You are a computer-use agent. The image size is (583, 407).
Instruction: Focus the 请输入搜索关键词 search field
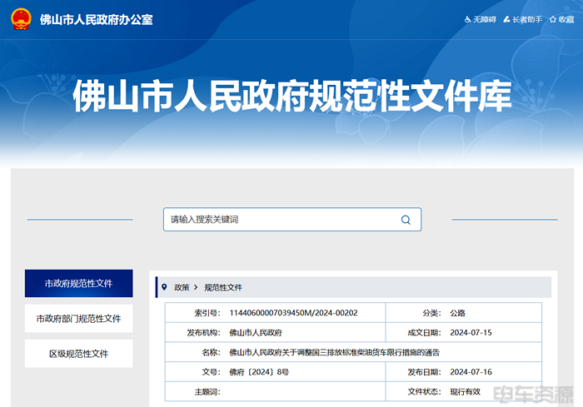pos(279,220)
